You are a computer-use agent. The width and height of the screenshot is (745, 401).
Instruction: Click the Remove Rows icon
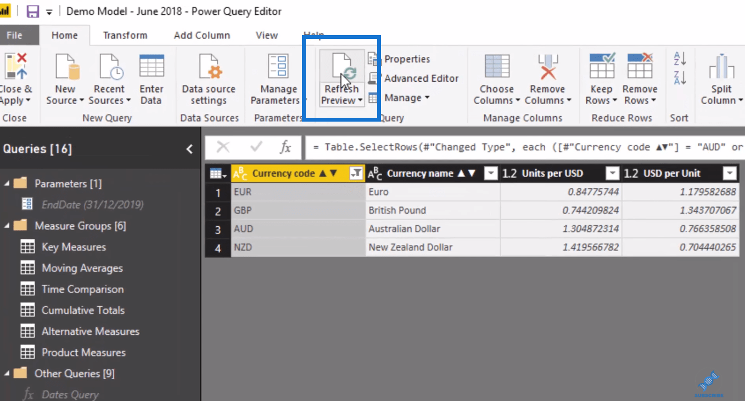coord(640,66)
